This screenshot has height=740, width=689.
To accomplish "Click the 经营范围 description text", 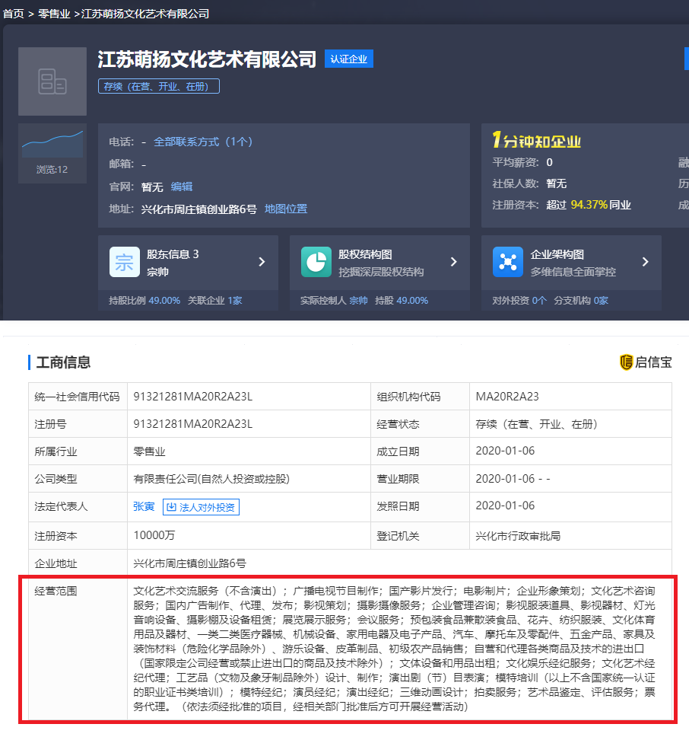I will 395,649.
